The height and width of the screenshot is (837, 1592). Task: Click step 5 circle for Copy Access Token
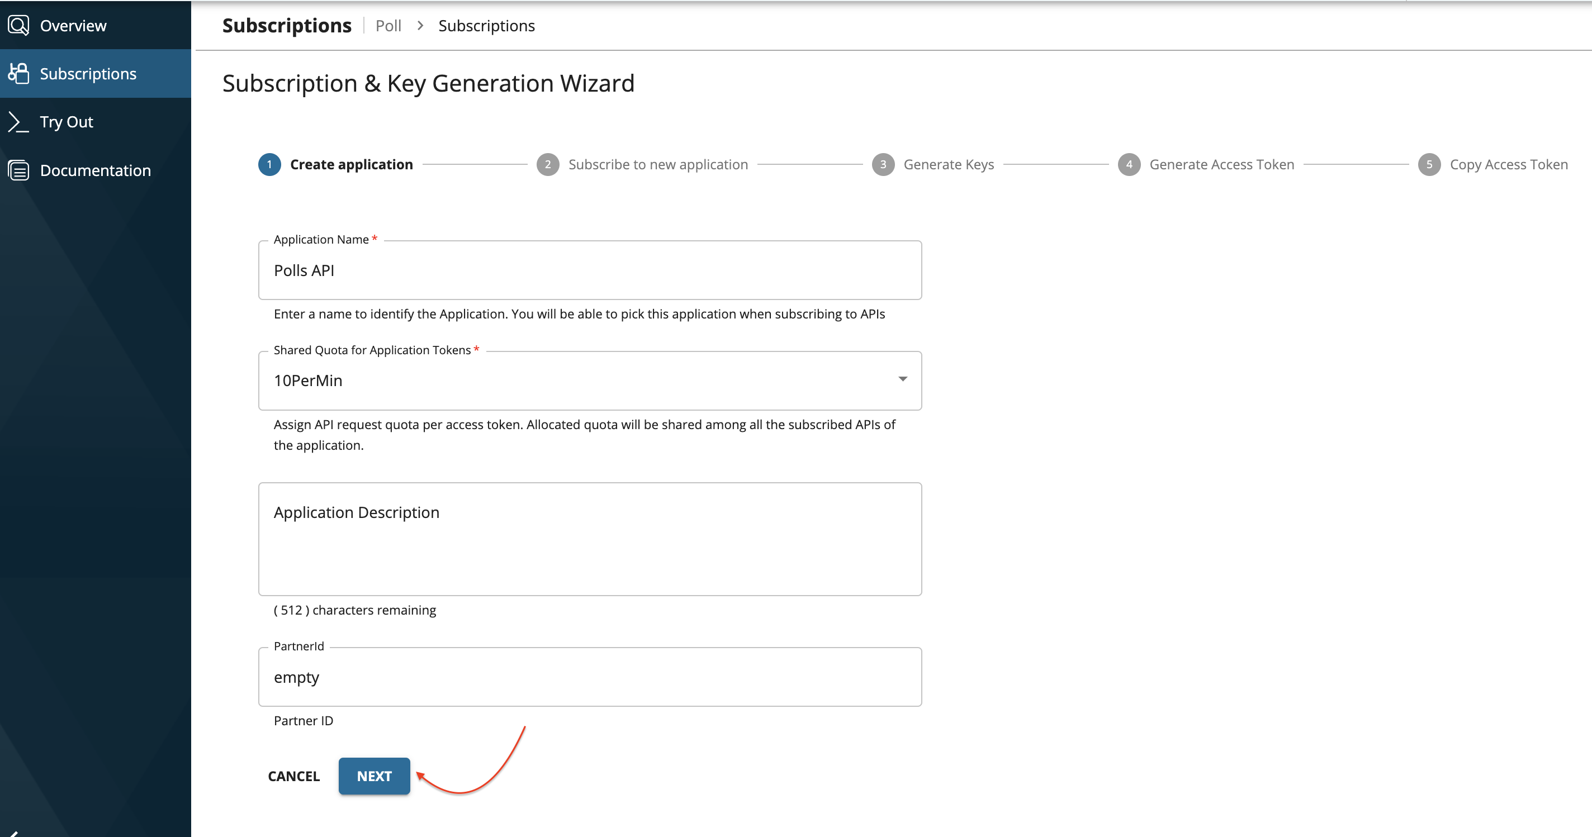click(1429, 164)
